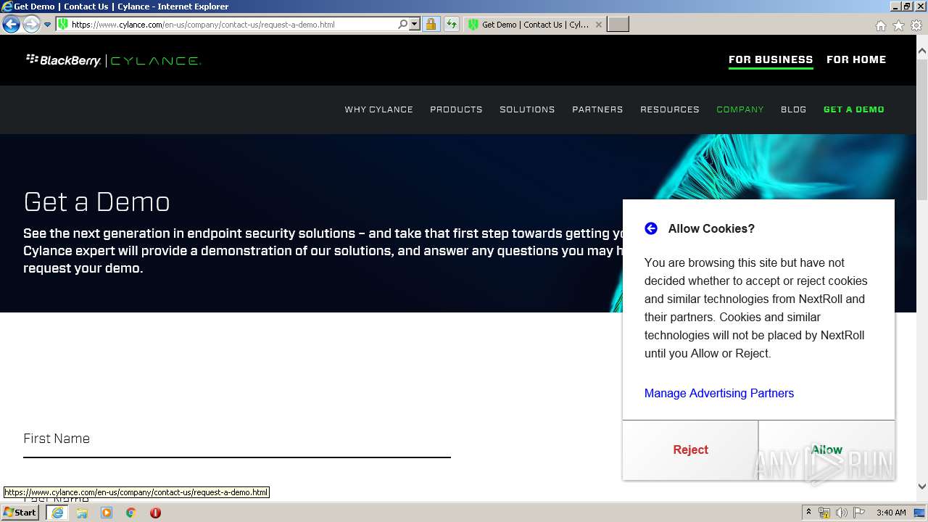Click the GET A DEMO link
928x522 pixels.
(x=854, y=109)
